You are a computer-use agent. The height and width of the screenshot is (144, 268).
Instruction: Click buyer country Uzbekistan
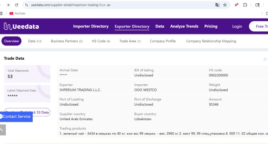(x=143, y=119)
